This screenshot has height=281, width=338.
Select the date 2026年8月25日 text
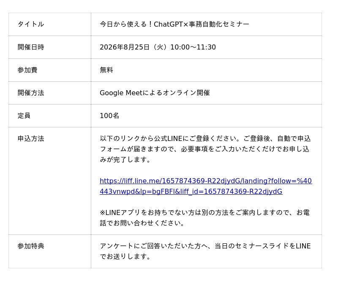click(125, 47)
